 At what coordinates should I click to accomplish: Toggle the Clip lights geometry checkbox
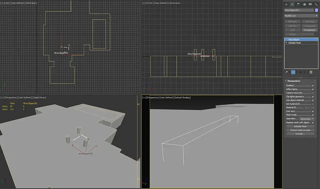pyautogui.click(x=313, y=97)
